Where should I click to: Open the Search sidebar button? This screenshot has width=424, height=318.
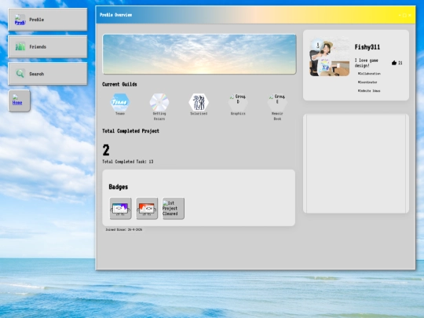tap(48, 74)
